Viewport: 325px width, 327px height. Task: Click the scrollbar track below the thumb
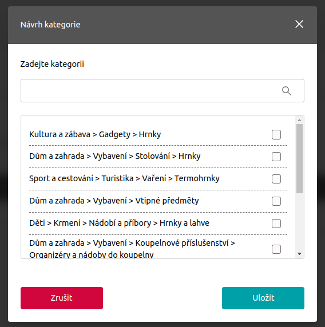pos(299,222)
